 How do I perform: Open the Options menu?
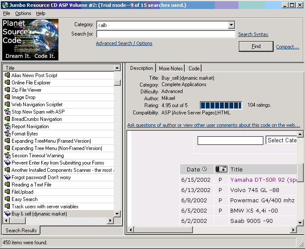coord(23,13)
